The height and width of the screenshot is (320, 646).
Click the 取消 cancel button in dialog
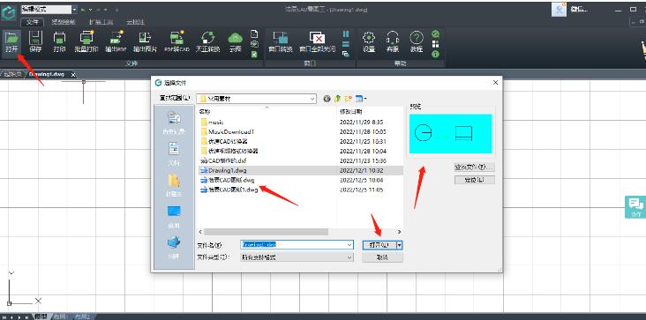[x=382, y=257]
